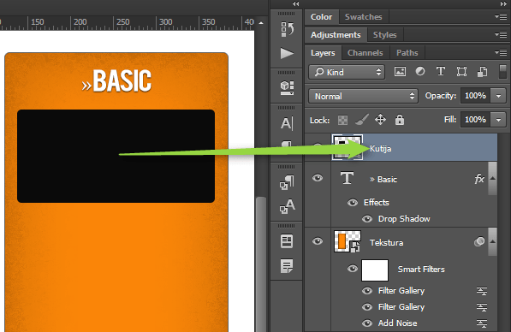Select the Layers tab

[x=323, y=53]
